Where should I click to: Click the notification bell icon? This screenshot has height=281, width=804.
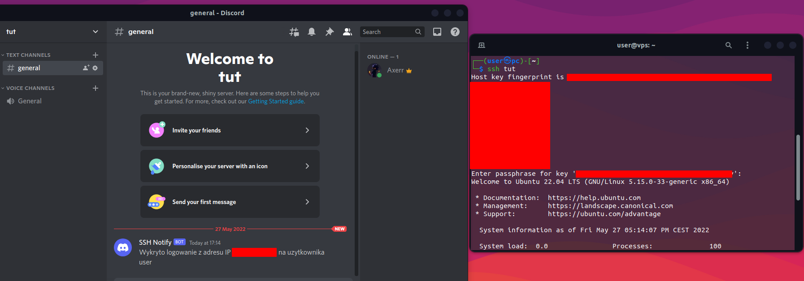312,32
